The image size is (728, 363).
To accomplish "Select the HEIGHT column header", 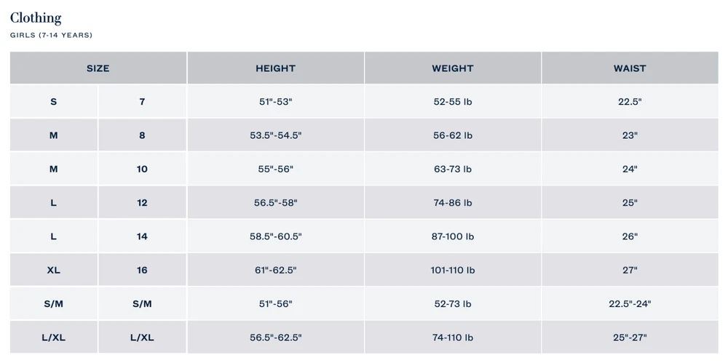I will [275, 68].
